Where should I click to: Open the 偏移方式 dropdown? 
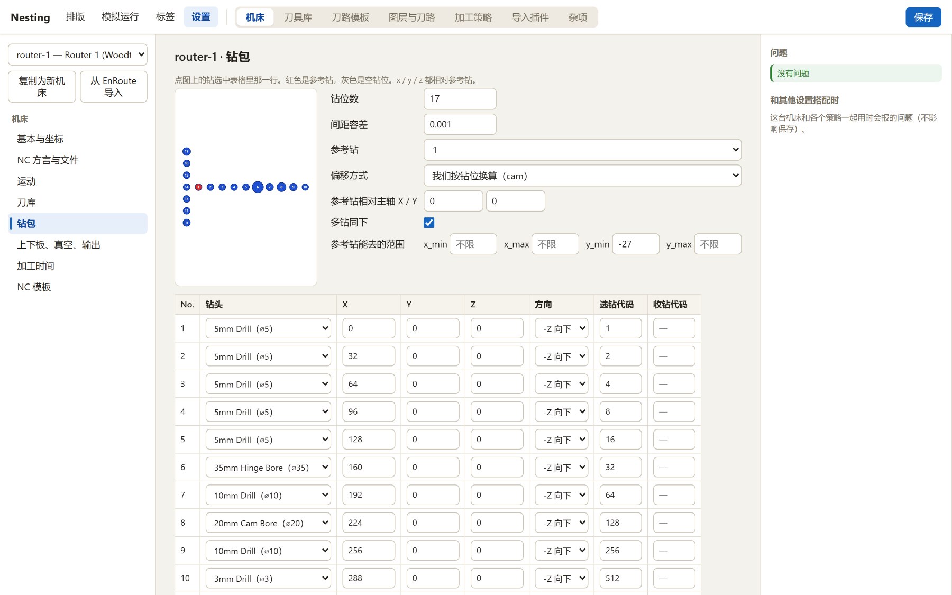(x=582, y=176)
